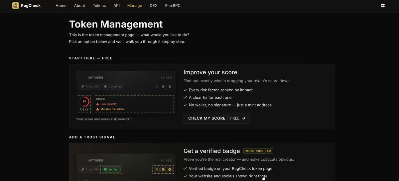Click green shield icon on Verified badge
This screenshot has height=181, width=399.
105,169
